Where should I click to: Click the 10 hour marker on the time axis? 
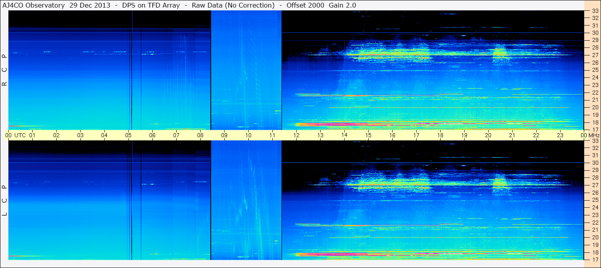click(x=248, y=135)
